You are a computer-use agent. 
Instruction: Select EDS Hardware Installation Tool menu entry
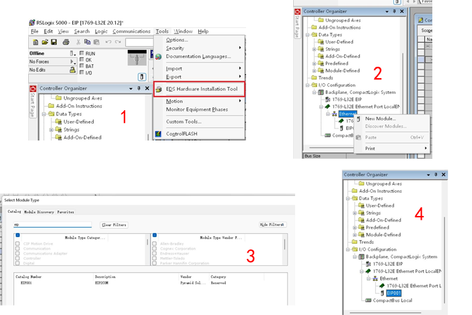coord(201,89)
